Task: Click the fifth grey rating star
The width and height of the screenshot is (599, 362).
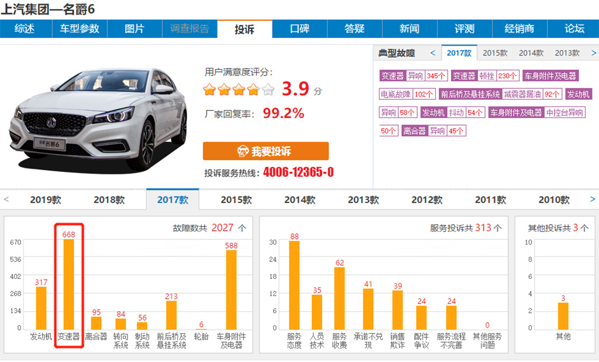Action: (x=268, y=90)
